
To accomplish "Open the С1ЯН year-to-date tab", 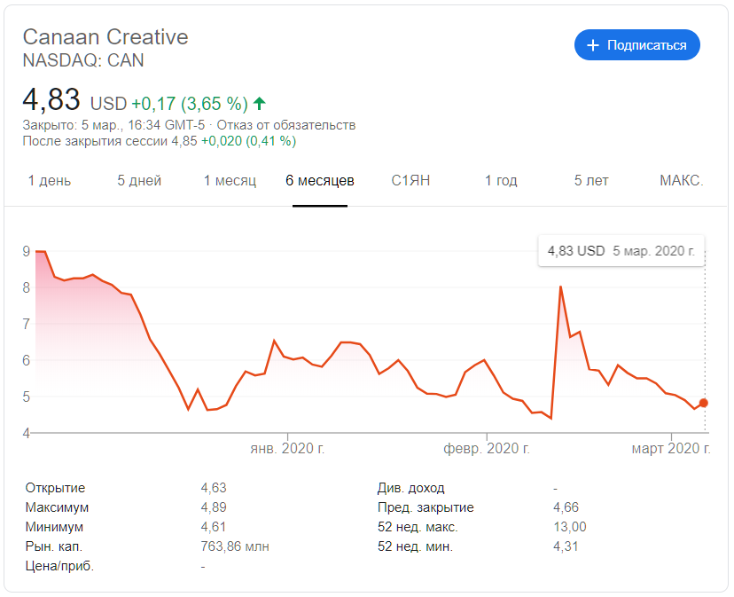I will (410, 180).
